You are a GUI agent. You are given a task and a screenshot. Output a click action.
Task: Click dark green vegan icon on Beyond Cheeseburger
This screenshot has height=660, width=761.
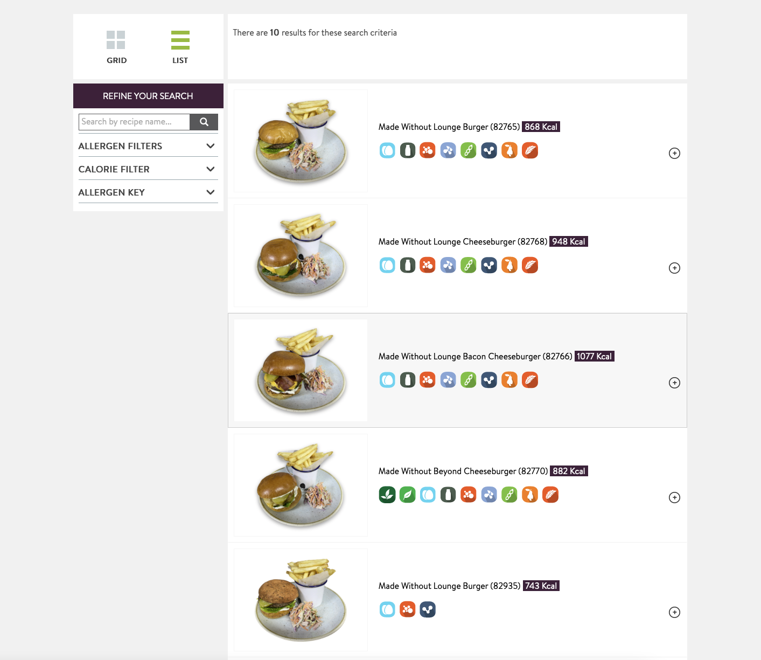click(x=387, y=495)
